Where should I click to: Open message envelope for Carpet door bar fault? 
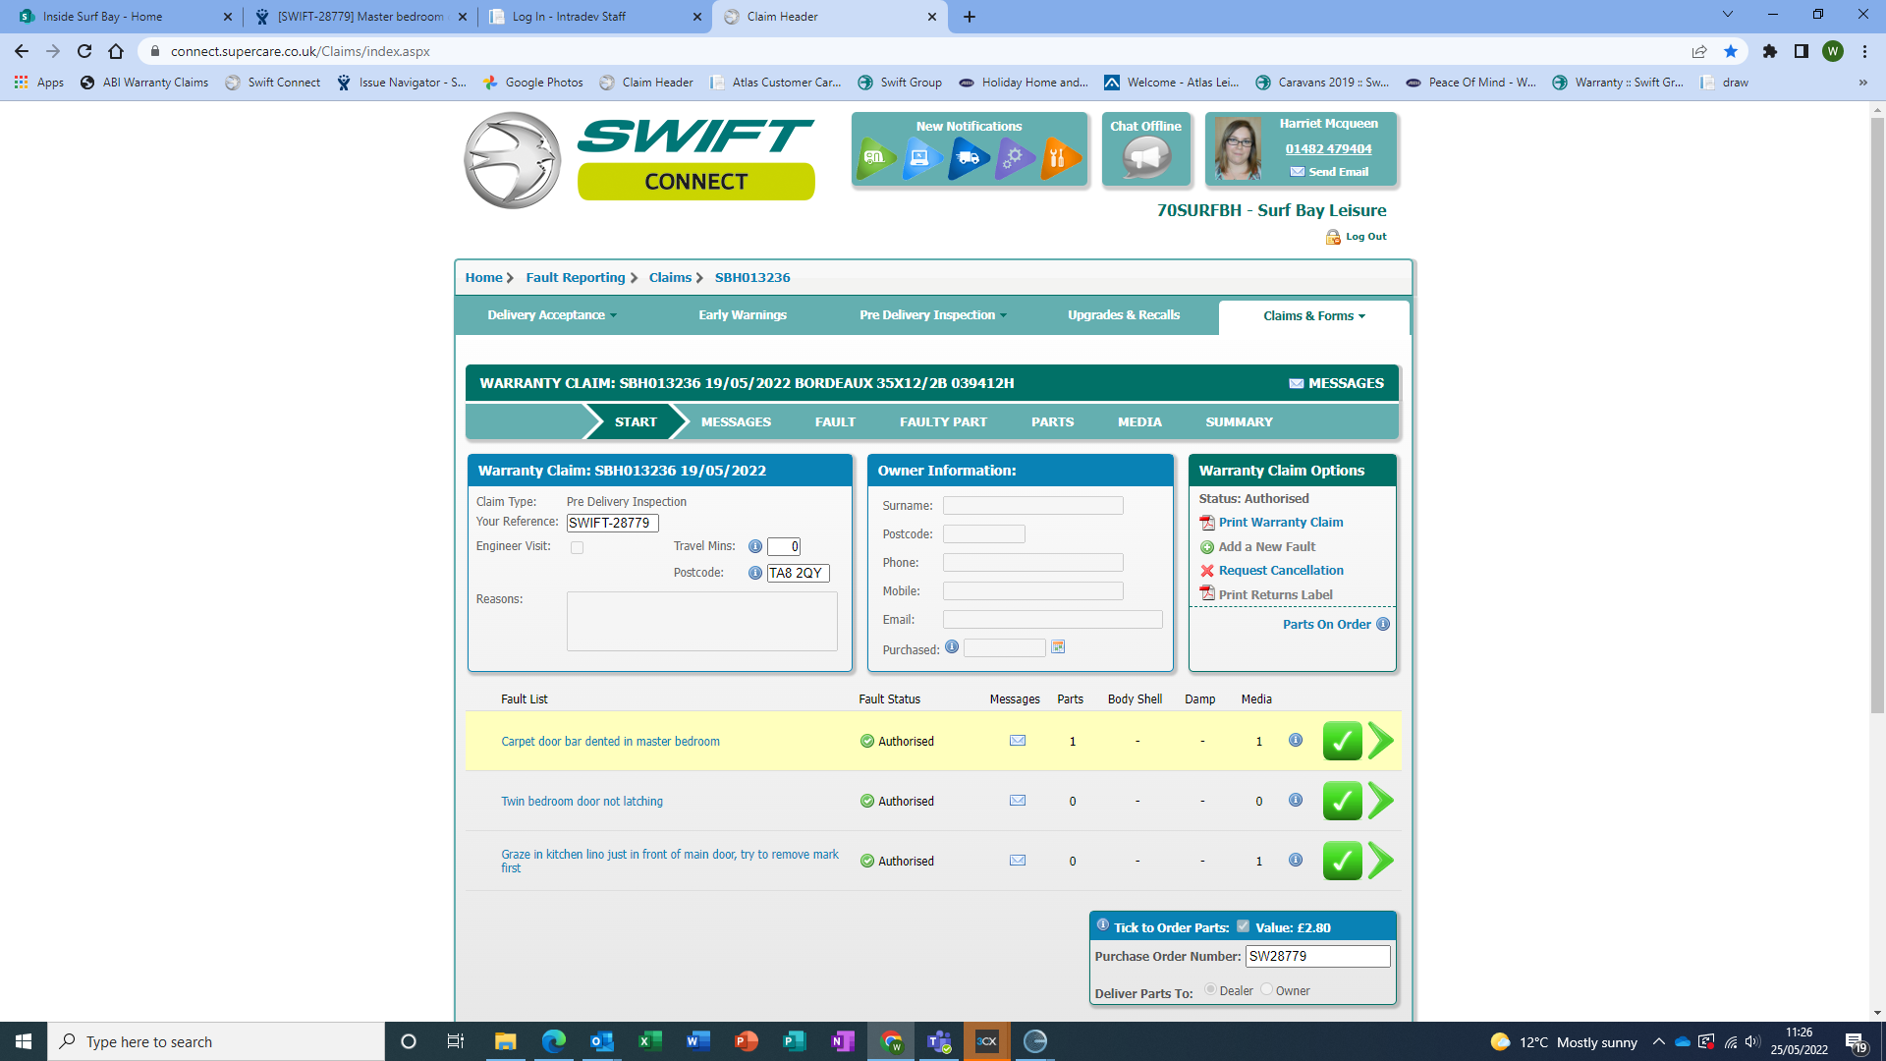tap(1018, 741)
